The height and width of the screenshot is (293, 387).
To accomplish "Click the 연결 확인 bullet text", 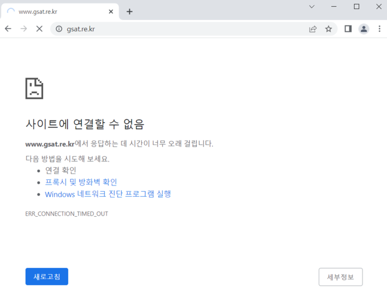I will pos(60,170).
